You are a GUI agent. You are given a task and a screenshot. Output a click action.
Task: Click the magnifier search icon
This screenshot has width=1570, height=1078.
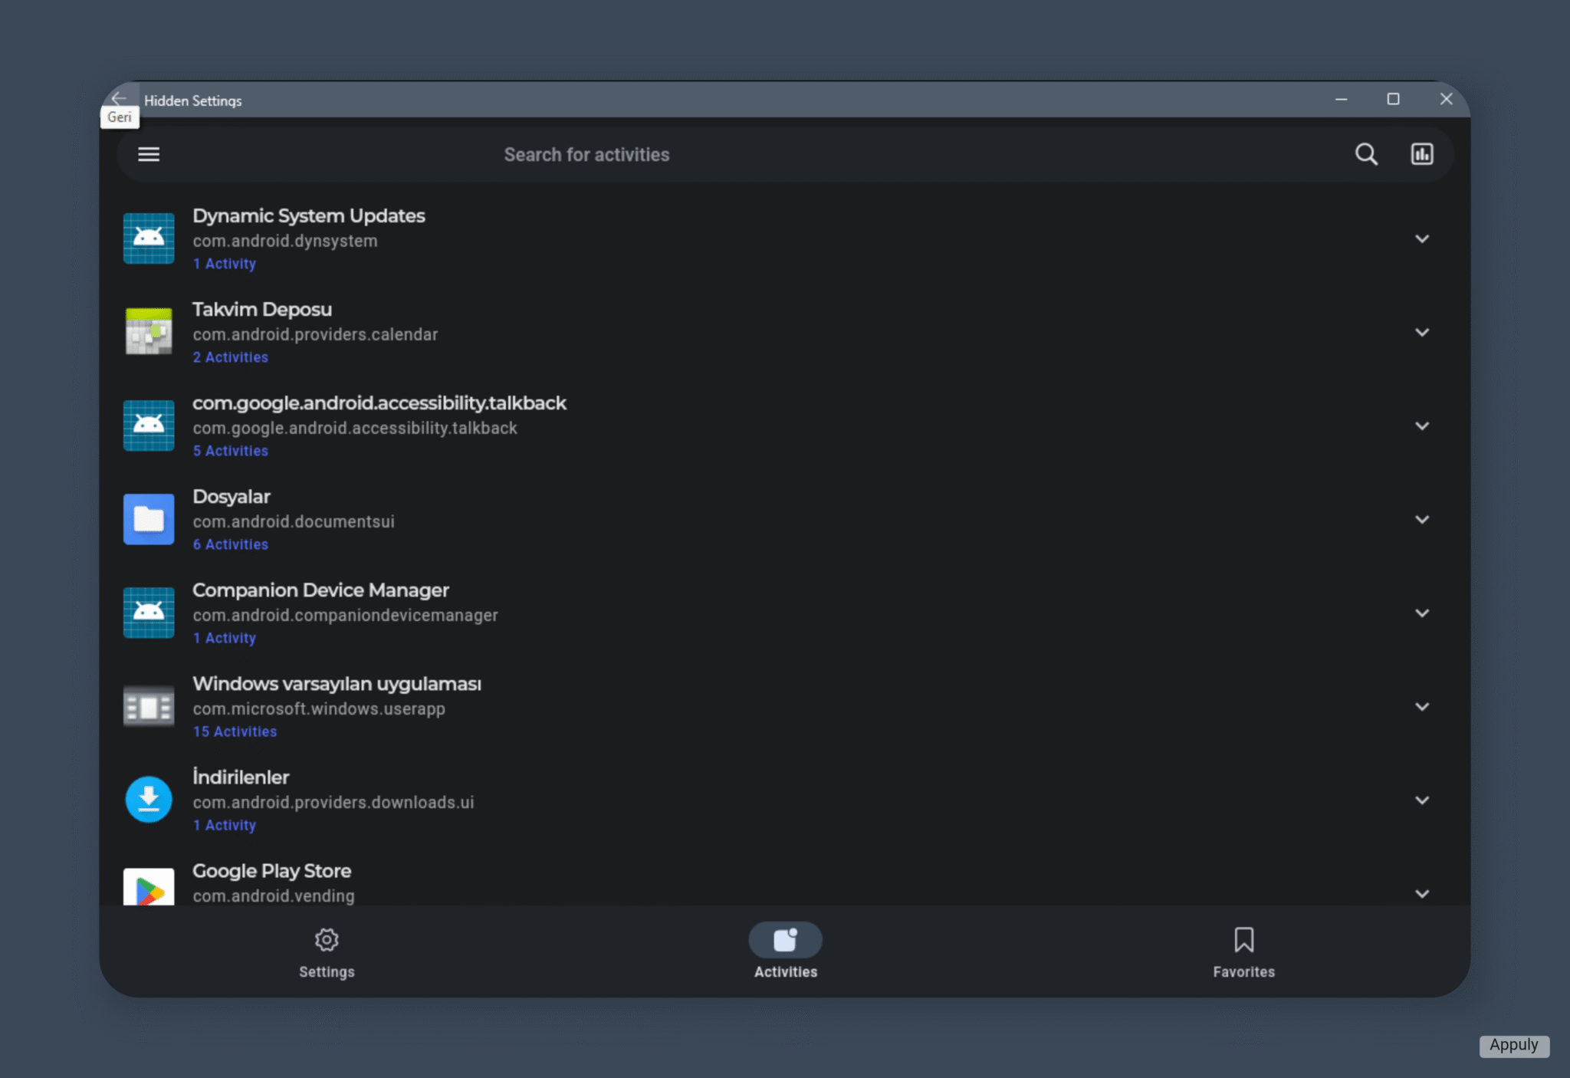pyautogui.click(x=1365, y=155)
